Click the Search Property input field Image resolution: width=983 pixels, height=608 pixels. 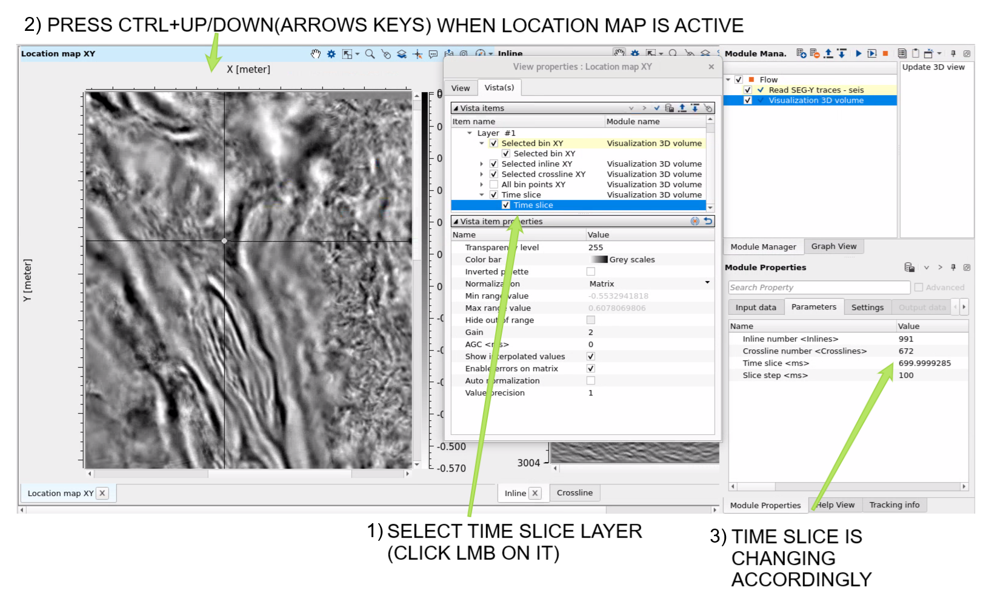tap(819, 288)
